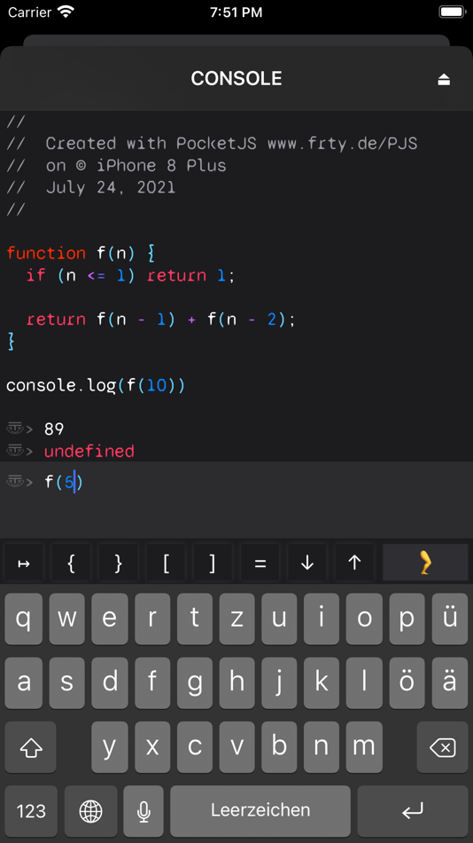Screen dimensions: 473x843
Task: Tap the i key
Action: coord(322,619)
